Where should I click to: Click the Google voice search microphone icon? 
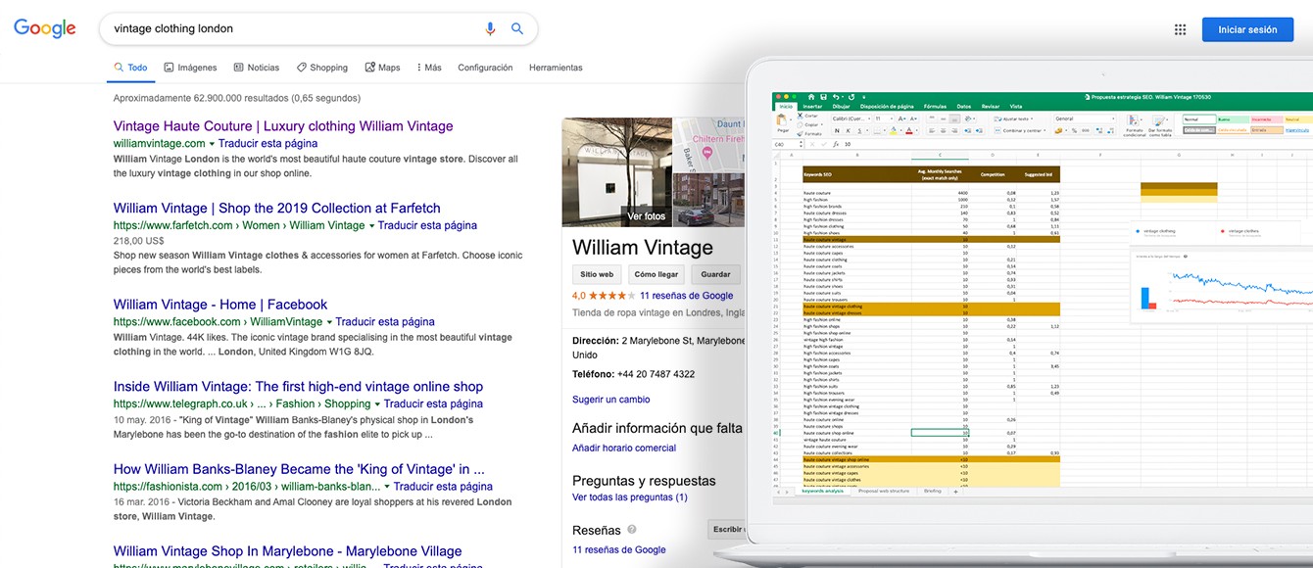(490, 29)
